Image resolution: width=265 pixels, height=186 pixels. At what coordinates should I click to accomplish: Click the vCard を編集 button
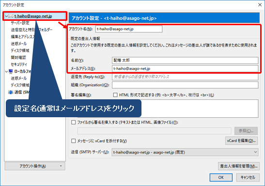tap(241, 140)
